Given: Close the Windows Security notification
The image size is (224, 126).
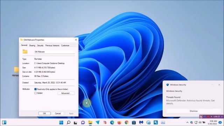Looking at the screenshot, I should pos(219,85).
